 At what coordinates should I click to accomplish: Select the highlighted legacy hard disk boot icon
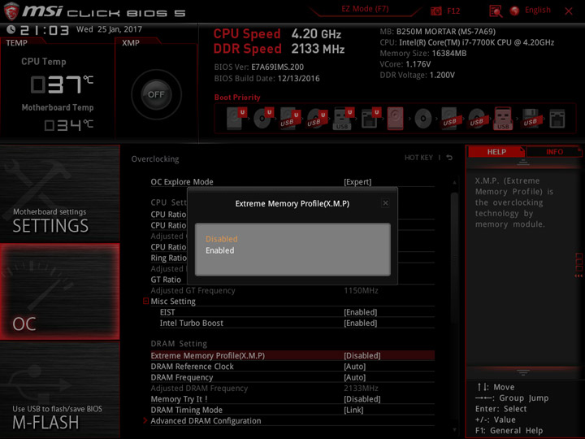pos(395,119)
